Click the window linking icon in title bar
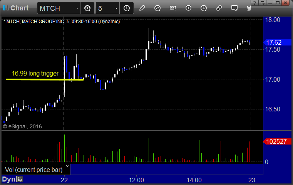Screen dimensions: 293x185 tap(262, 3)
